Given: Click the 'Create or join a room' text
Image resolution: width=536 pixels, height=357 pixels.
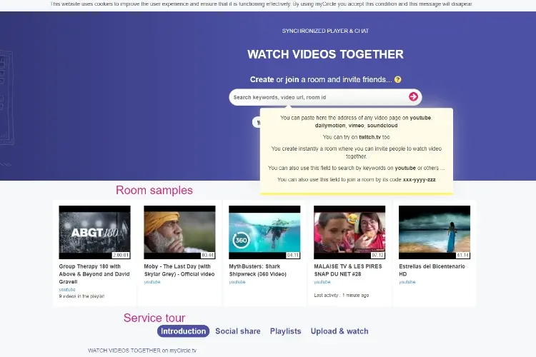Looking at the screenshot, I should [x=322, y=79].
